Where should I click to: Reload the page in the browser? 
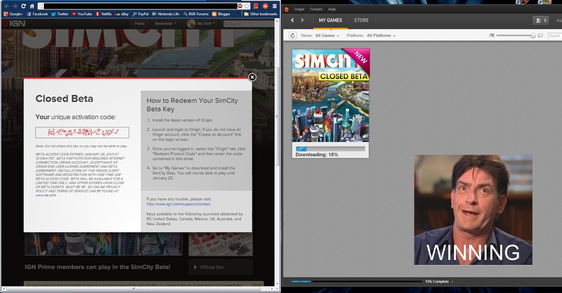click(24, 6)
